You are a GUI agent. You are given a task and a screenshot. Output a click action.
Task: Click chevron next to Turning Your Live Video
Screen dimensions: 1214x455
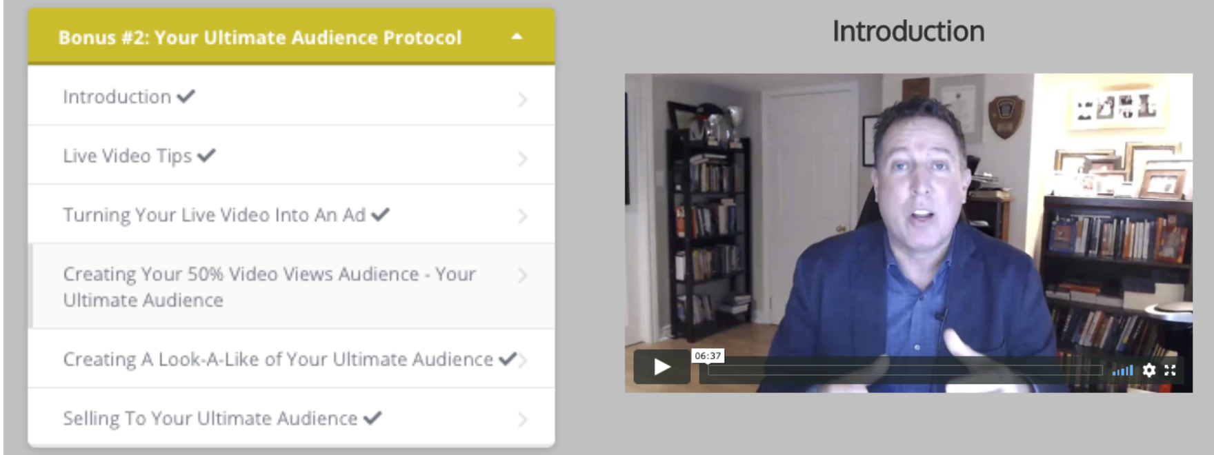(x=522, y=216)
